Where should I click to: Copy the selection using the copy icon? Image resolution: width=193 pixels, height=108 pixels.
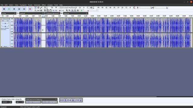coord(48,10)
